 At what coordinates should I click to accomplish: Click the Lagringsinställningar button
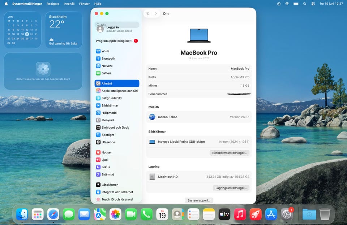tap(231, 188)
